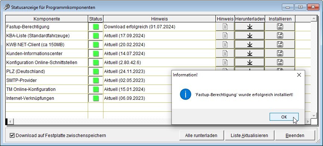Click the 'Aktuell (06.09.2023)' cell

pos(137,98)
